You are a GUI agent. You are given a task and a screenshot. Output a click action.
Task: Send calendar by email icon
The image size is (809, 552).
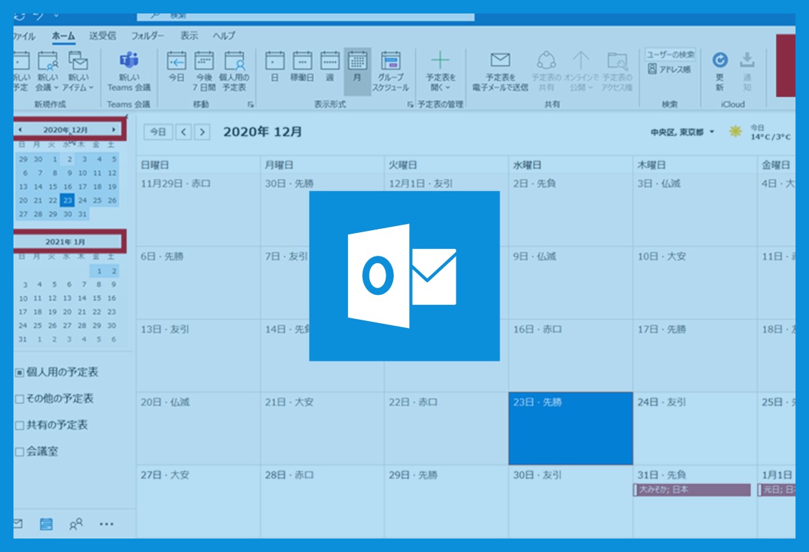pos(500,61)
